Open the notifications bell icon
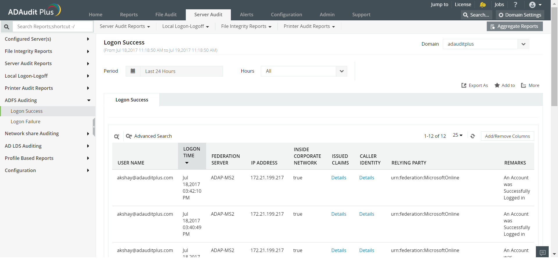 483,5
